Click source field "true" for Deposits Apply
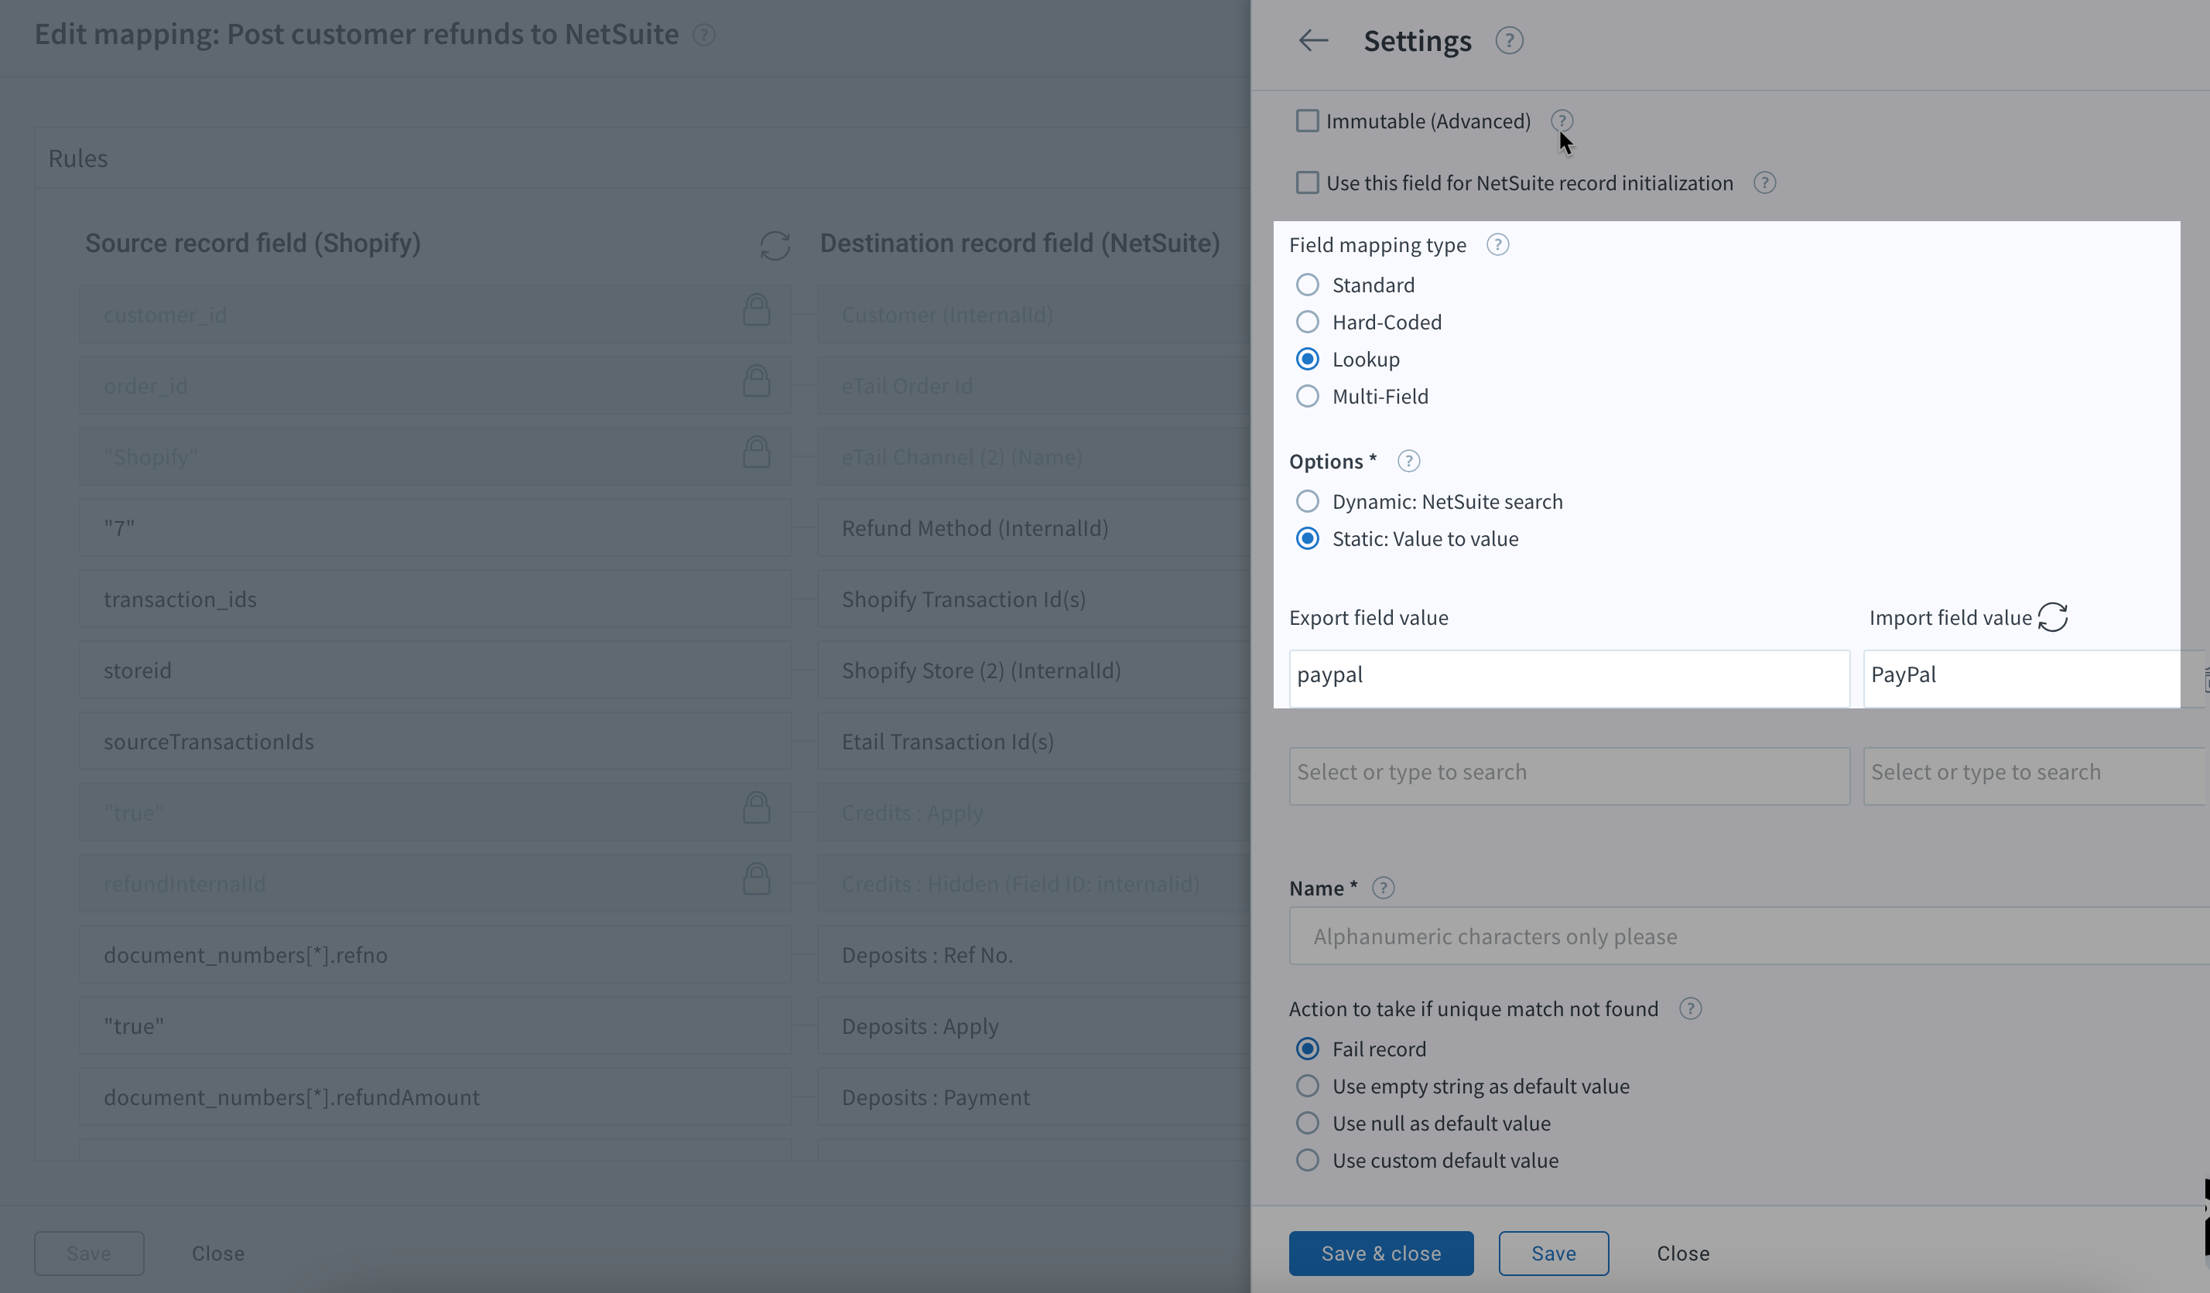The image size is (2210, 1293). tap(435, 1025)
